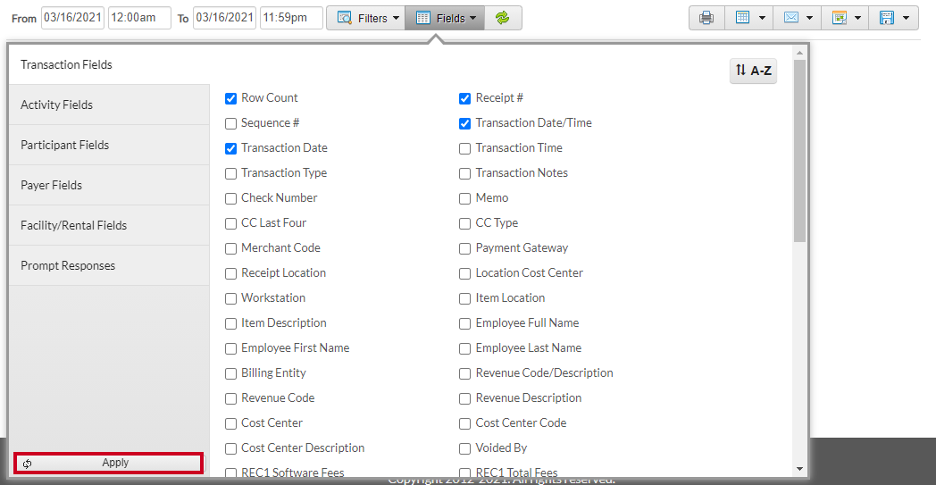Enable the Transaction Type field
Viewport: 936px width, 485px height.
[231, 174]
